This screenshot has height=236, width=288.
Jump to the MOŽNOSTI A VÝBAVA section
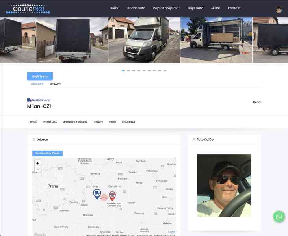[75, 122]
